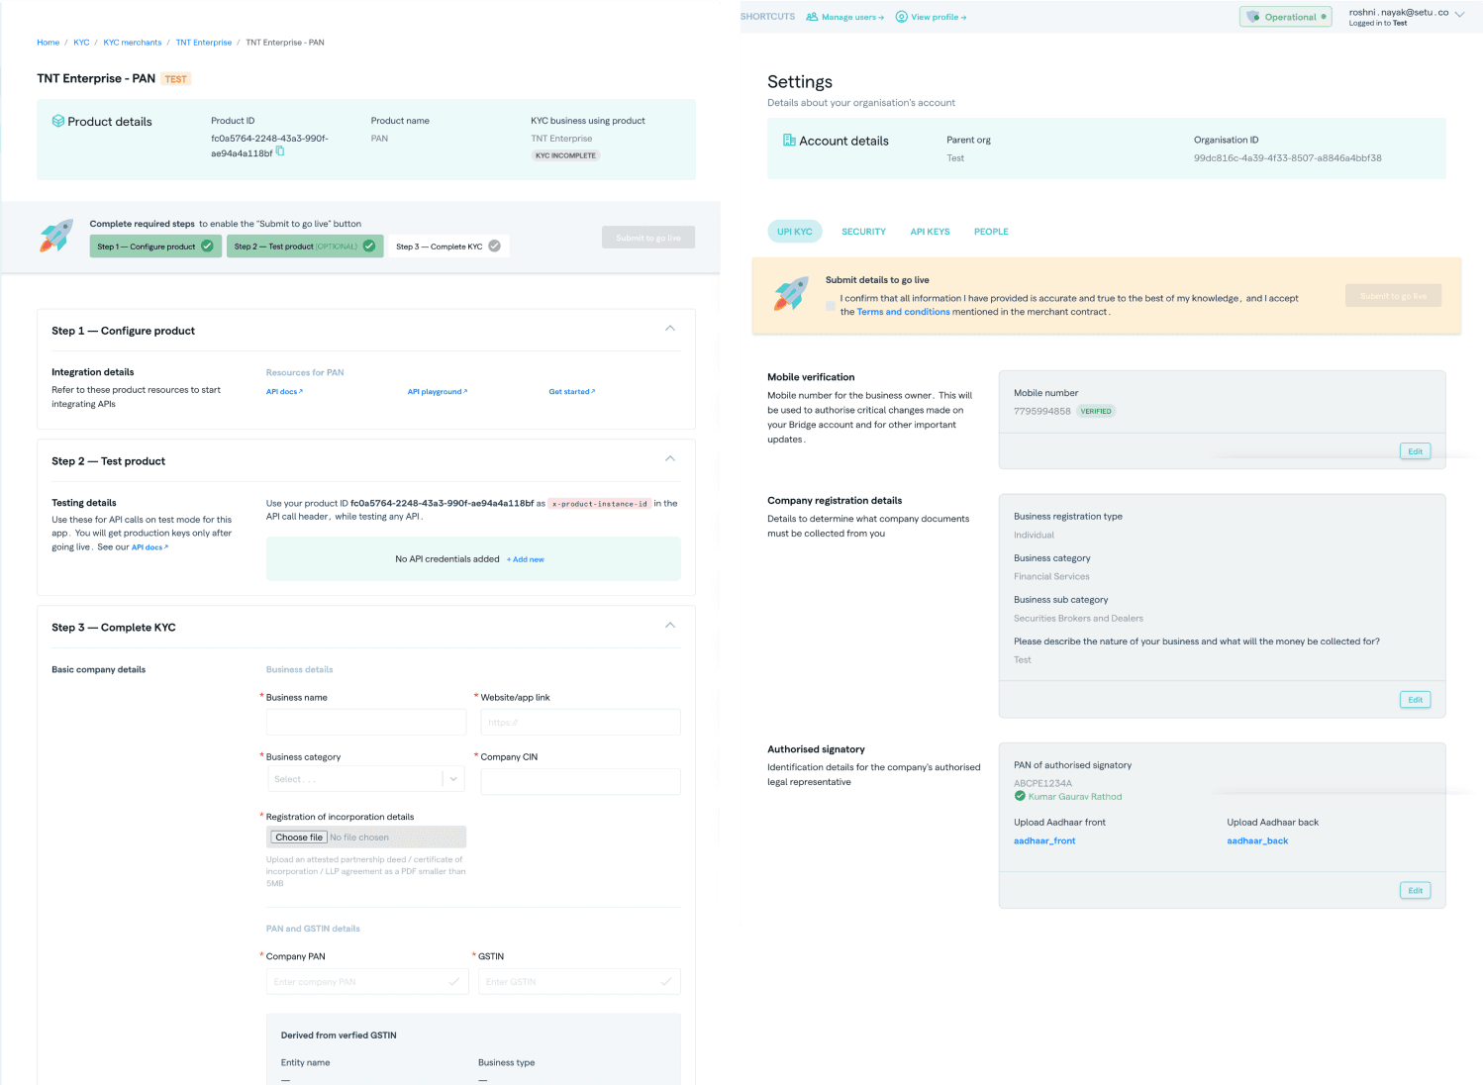The height and width of the screenshot is (1085, 1483).
Task: Focus the Company CIN input field
Action: 580,781
